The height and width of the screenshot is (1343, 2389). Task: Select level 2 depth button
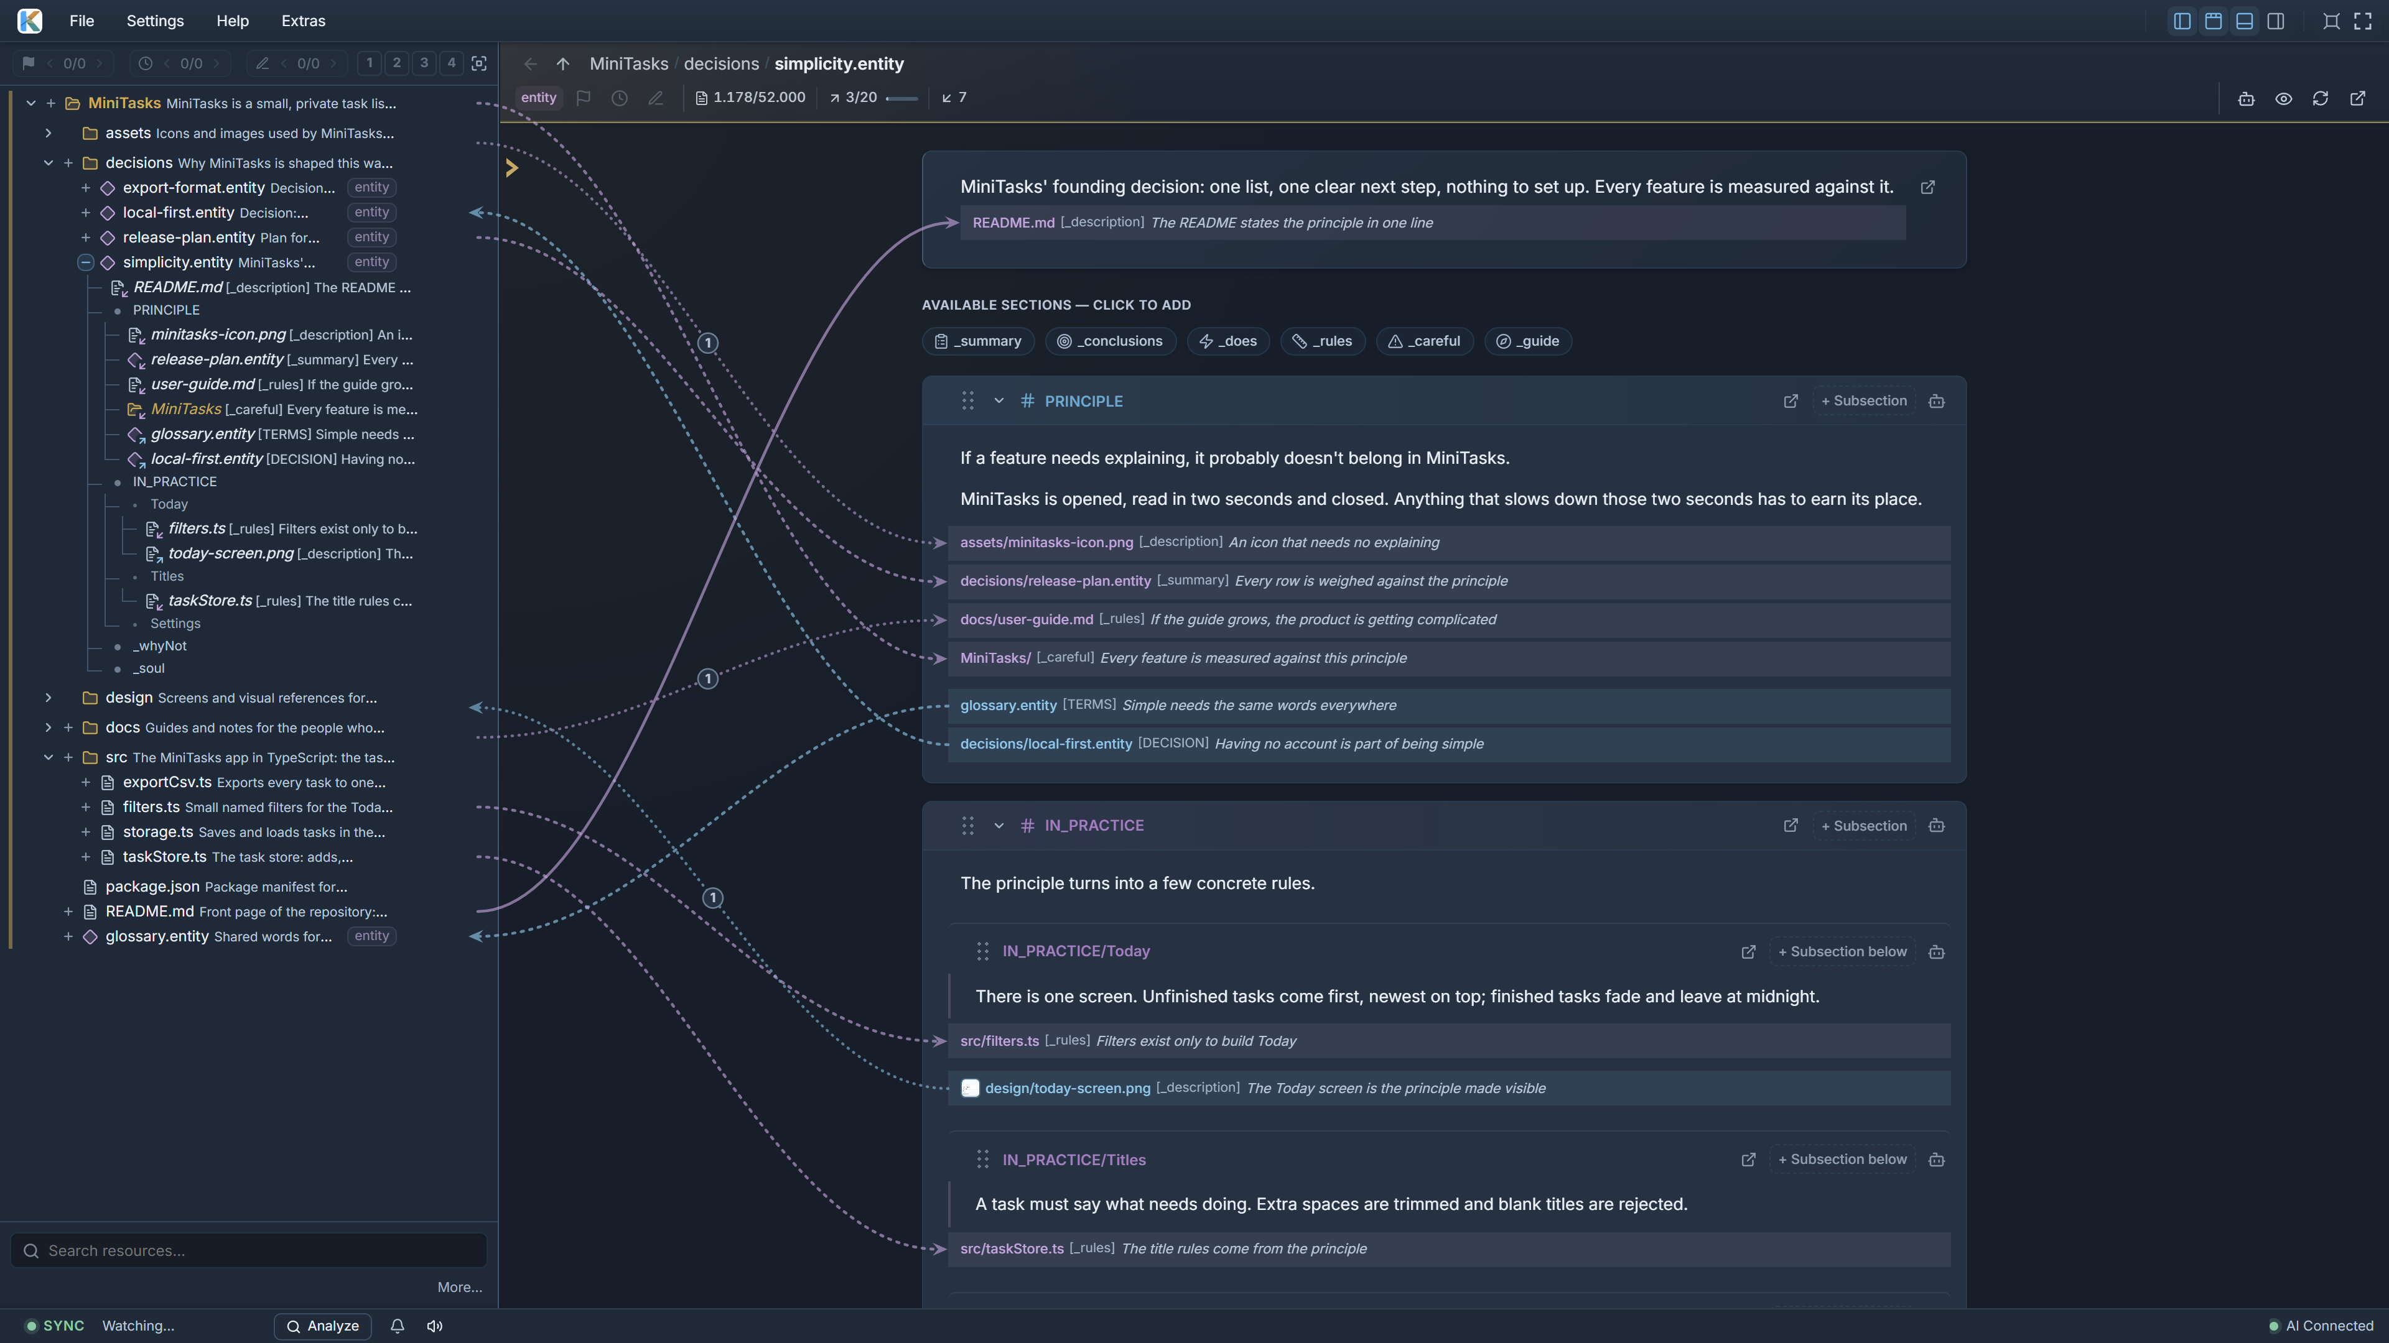tap(397, 63)
